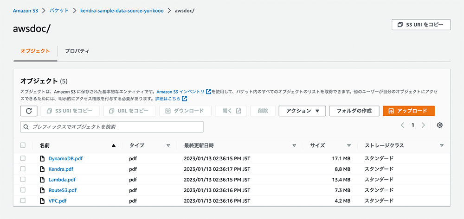The height and width of the screenshot is (219, 464).
Task: Click スタンダード in the VPC.pdf row
Action: click(379, 200)
